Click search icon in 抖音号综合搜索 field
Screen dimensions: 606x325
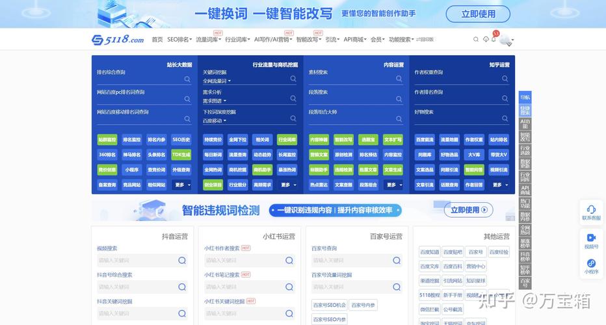click(x=182, y=287)
